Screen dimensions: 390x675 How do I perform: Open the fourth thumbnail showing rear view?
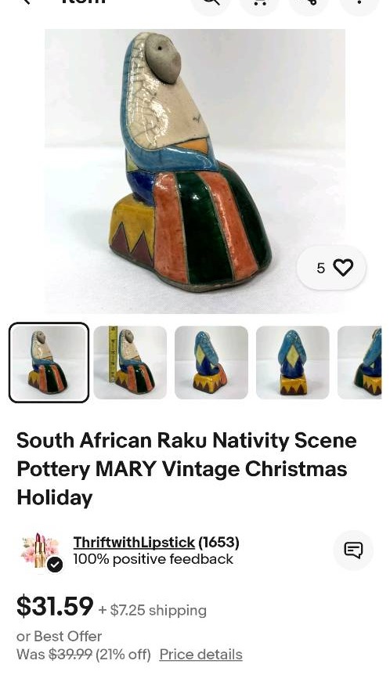click(293, 363)
